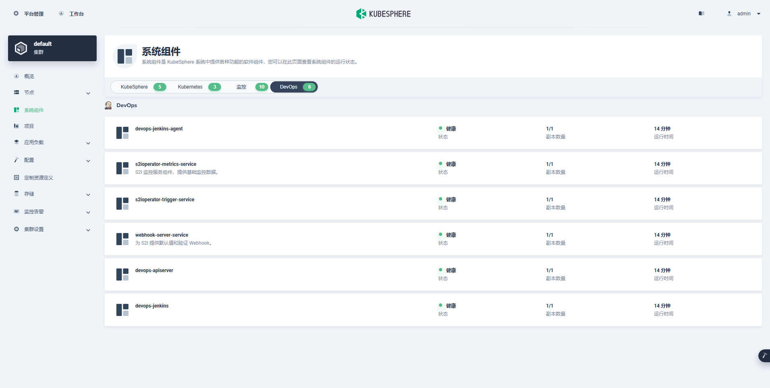Click the 工作台 top navigation link

77,14
